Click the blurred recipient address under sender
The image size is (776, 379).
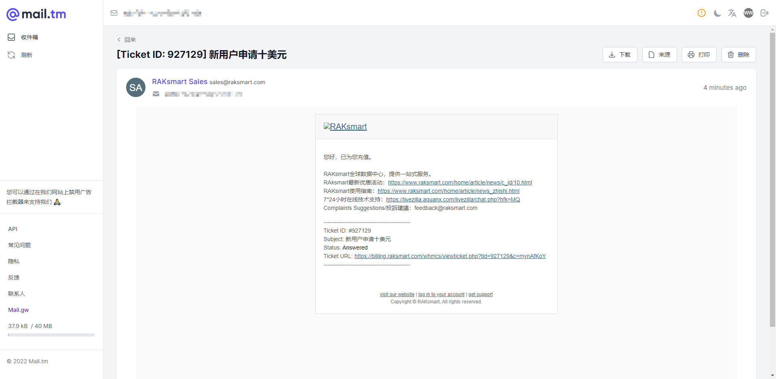(x=204, y=94)
